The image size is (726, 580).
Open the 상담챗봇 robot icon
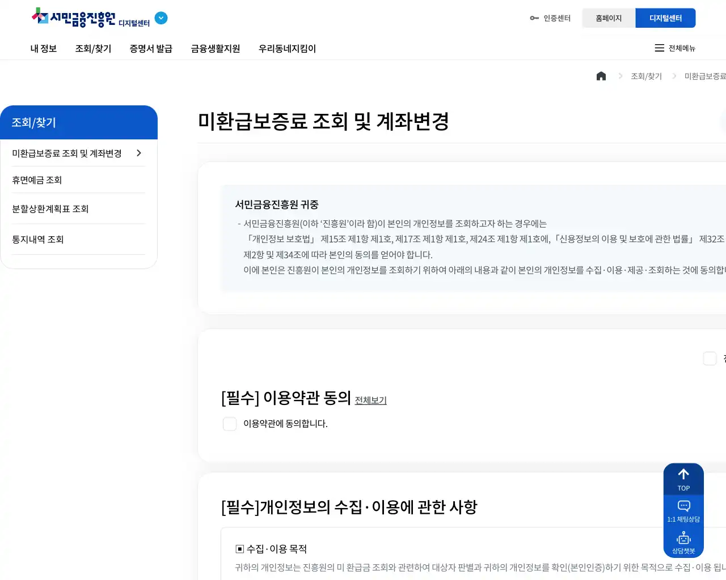click(683, 542)
